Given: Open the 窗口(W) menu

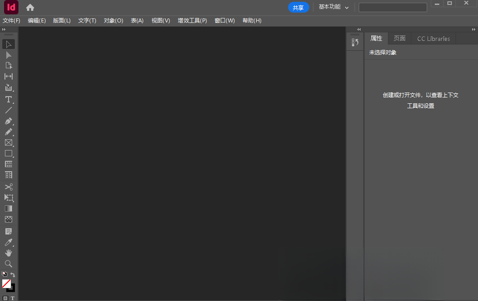Looking at the screenshot, I should coord(225,21).
